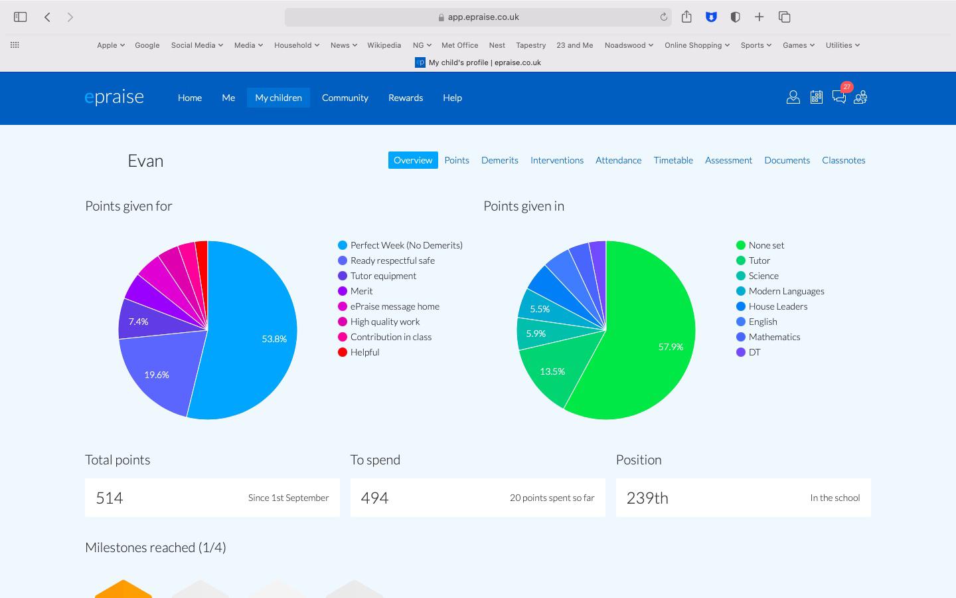Toggle the Helpful legend item
This screenshot has width=956, height=598.
click(358, 352)
